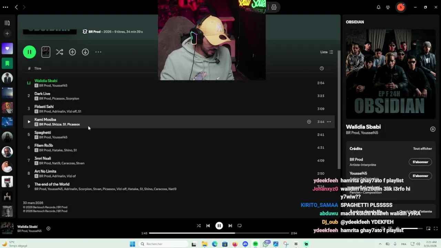The image size is (441, 248).
Task: Download the OBSIDIAN album
Action: point(85,52)
